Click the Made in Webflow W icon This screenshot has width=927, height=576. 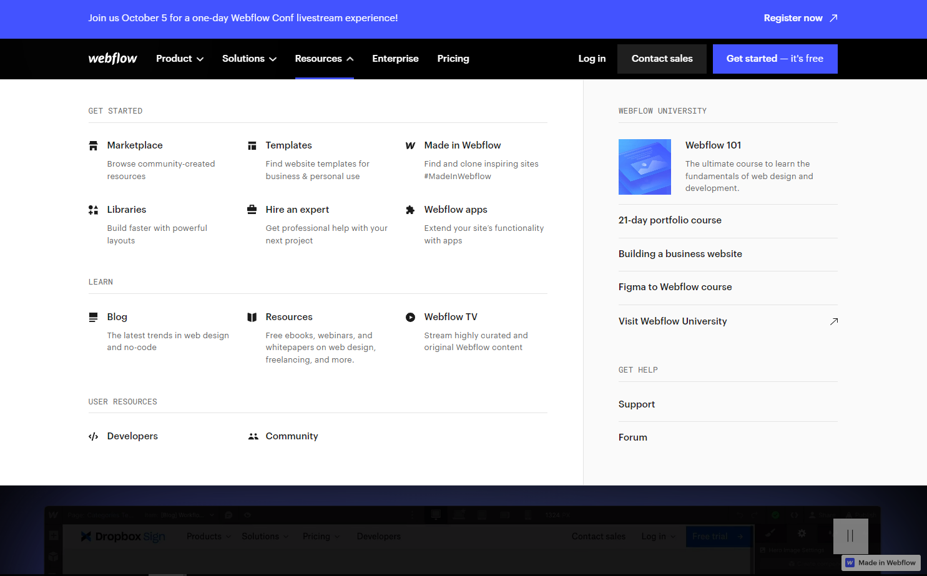(x=411, y=145)
